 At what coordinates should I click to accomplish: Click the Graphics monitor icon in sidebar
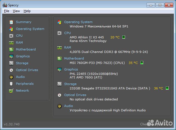[x=11, y=56]
